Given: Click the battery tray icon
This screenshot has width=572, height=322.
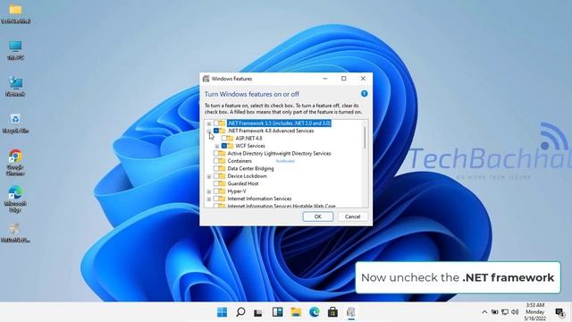Looking at the screenshot, I should click(495, 312).
